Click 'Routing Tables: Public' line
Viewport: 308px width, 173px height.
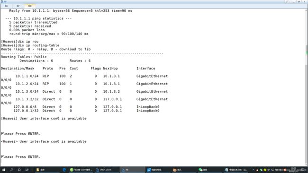click(24, 57)
